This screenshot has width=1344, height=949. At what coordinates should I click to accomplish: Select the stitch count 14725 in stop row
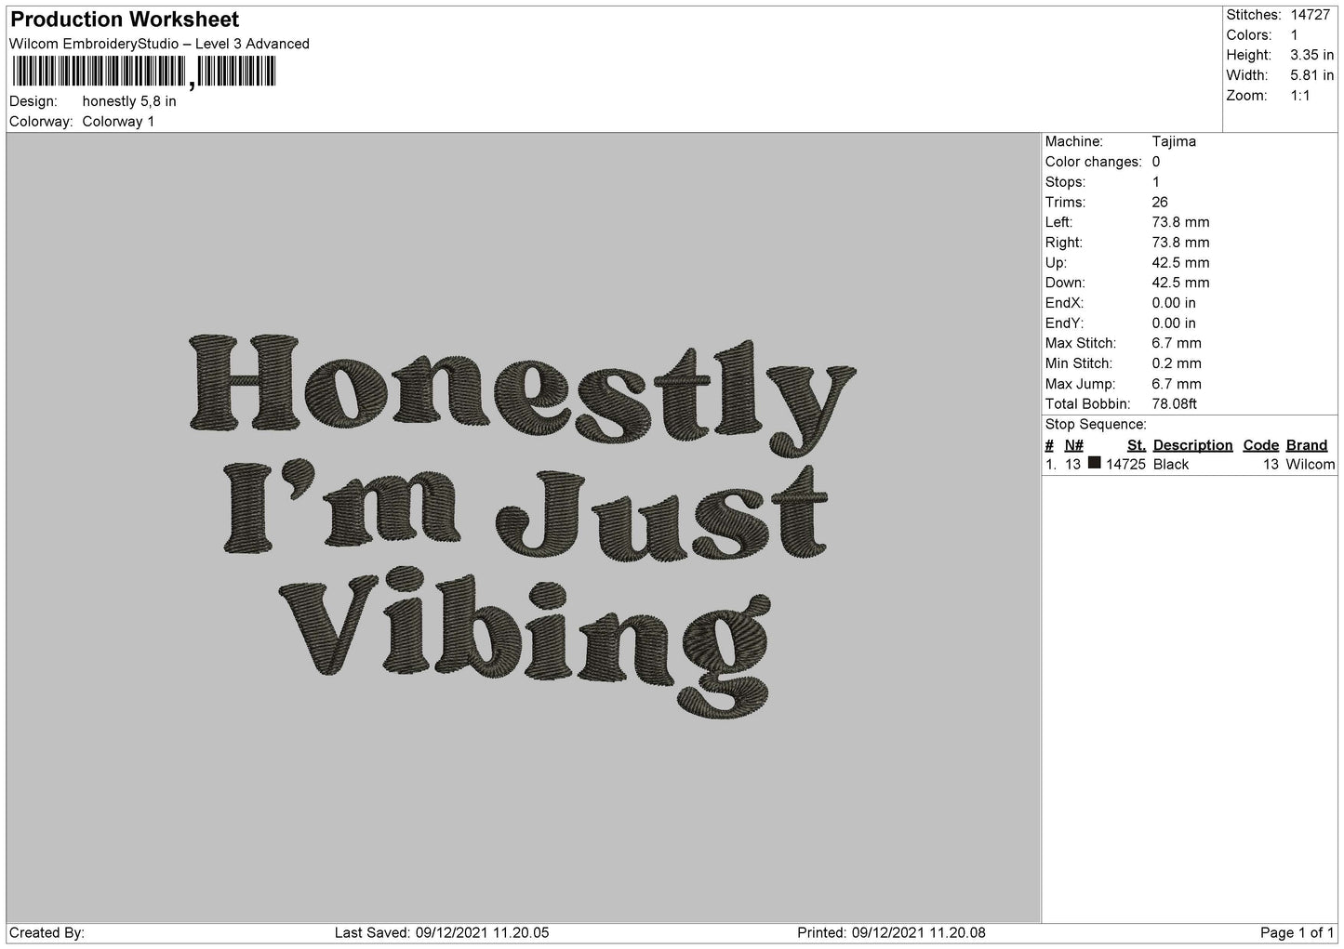click(1125, 465)
